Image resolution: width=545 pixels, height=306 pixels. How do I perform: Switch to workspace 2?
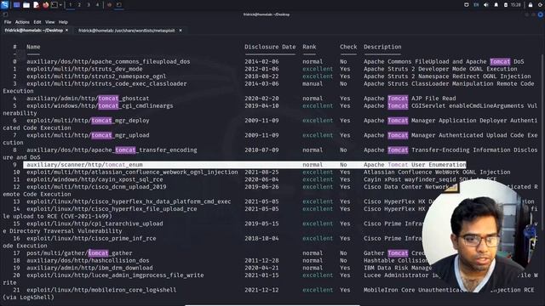tap(79, 5)
